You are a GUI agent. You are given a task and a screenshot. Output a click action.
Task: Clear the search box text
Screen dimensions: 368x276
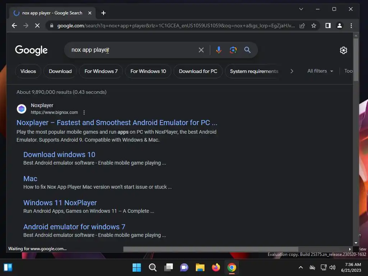click(201, 50)
